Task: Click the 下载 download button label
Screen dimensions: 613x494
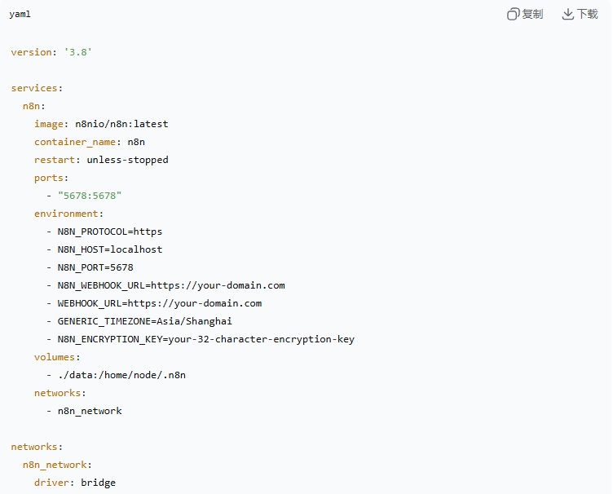Action: pyautogui.click(x=587, y=15)
